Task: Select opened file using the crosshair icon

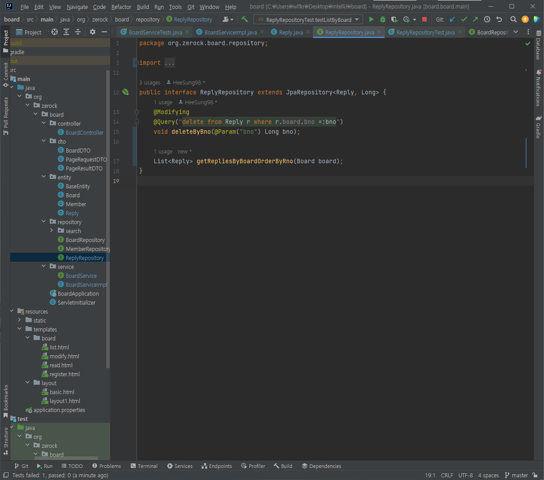Action: [x=55, y=32]
